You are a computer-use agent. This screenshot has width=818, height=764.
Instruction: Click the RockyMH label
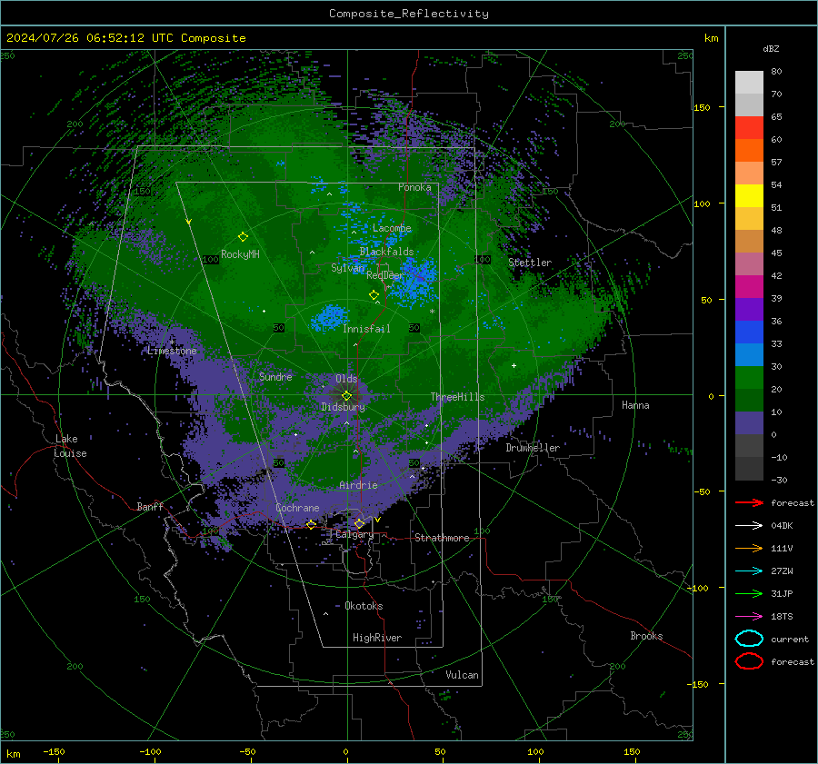pyautogui.click(x=240, y=254)
